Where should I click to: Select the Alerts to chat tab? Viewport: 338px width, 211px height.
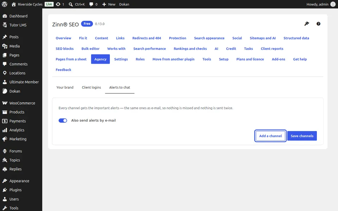[120, 88]
